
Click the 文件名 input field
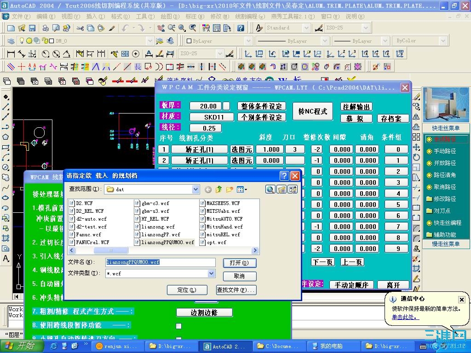click(161, 262)
